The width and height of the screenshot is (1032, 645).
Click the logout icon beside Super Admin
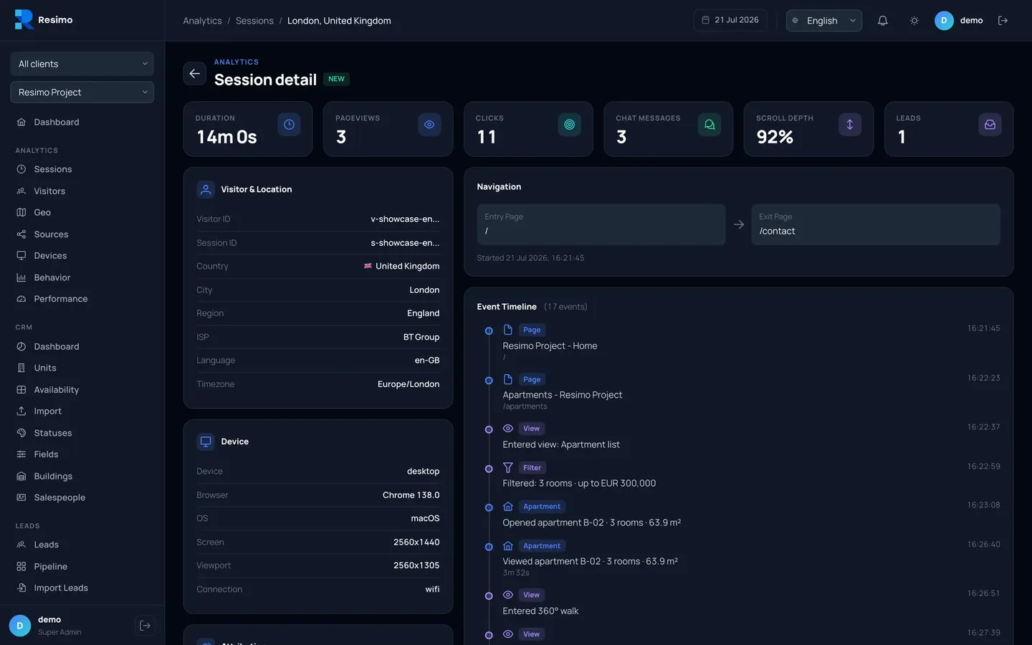click(x=145, y=626)
